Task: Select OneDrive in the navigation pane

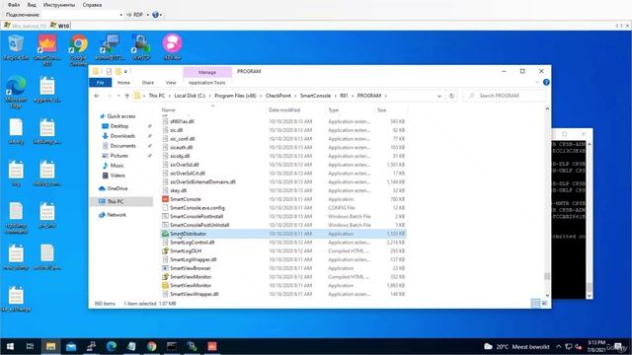Action: pyautogui.click(x=118, y=188)
